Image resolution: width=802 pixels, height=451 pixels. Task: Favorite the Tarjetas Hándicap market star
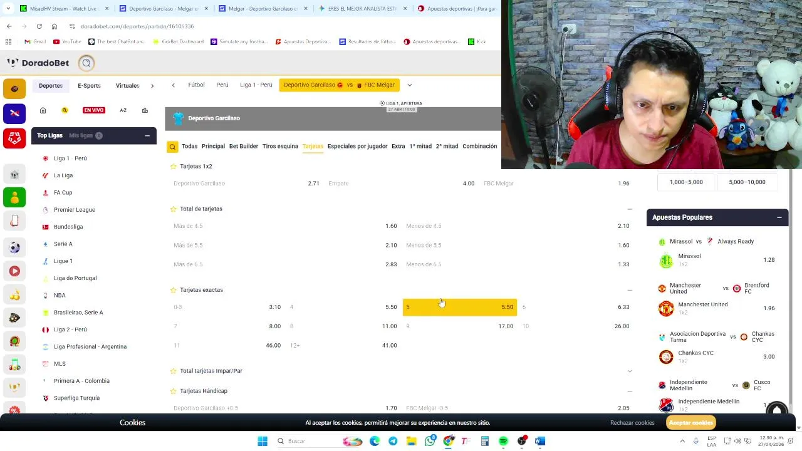(x=174, y=391)
